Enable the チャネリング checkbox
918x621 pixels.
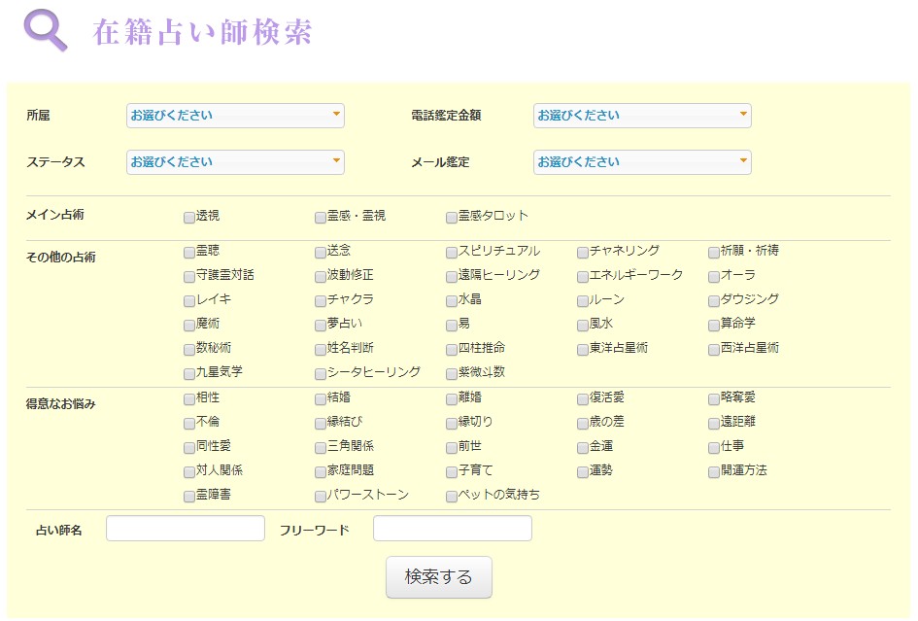click(582, 252)
